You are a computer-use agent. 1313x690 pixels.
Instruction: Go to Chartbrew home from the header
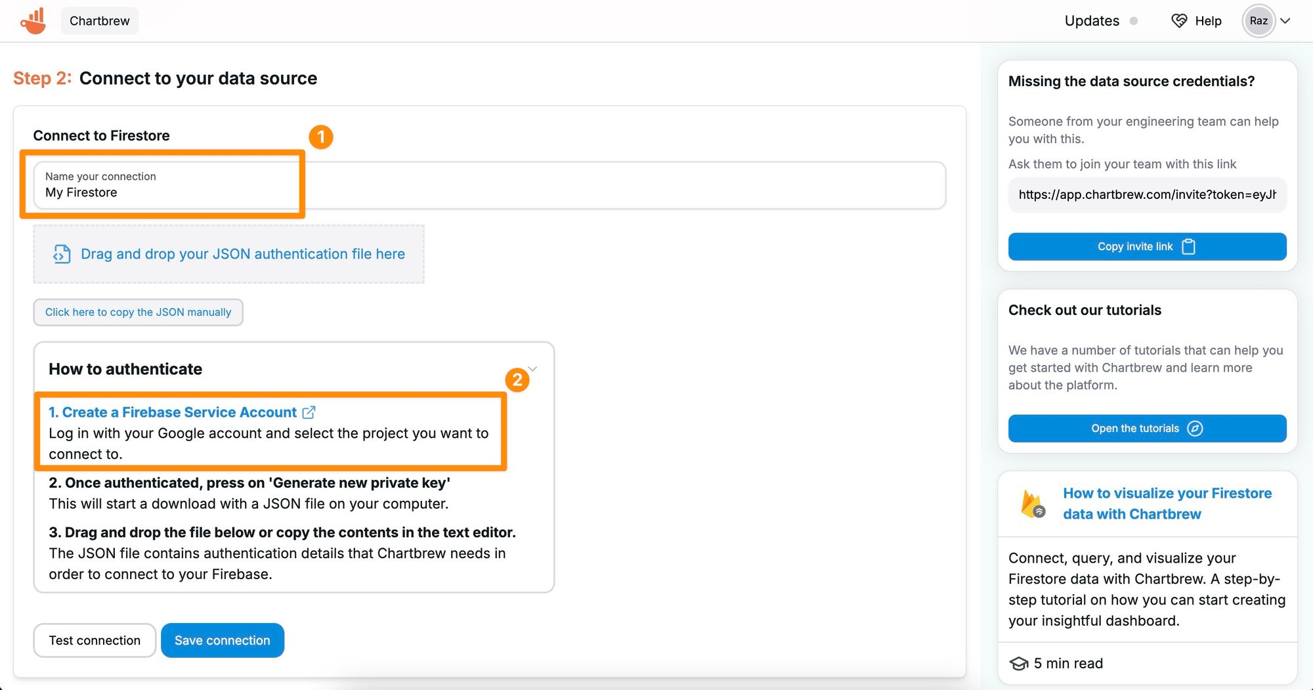click(100, 21)
